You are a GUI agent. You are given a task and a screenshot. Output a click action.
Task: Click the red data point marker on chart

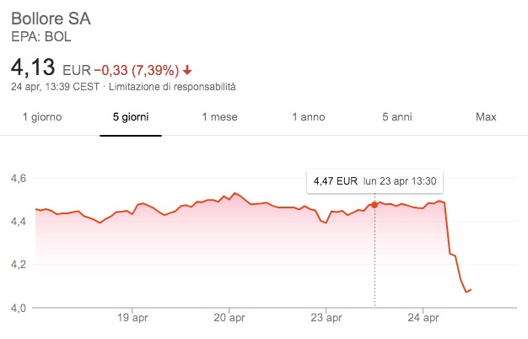tap(374, 204)
